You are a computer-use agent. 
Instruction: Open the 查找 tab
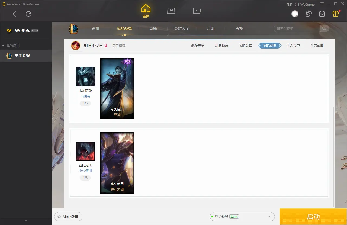239,28
